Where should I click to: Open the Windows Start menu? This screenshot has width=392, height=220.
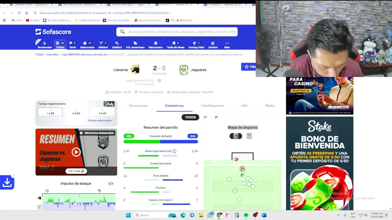coord(128,215)
